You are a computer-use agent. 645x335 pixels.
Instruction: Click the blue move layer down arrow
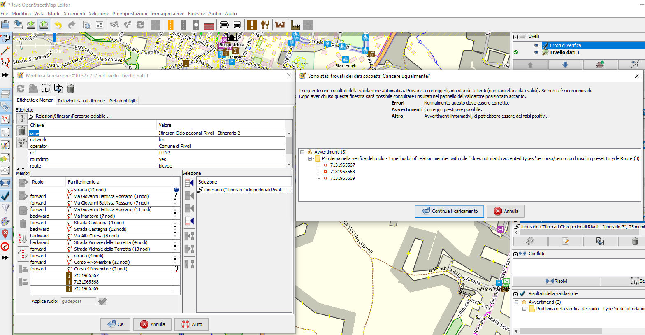[565, 65]
